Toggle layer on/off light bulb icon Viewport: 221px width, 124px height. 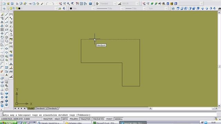pyautogui.click(x=8, y=9)
